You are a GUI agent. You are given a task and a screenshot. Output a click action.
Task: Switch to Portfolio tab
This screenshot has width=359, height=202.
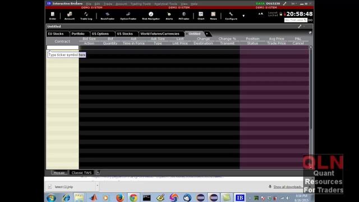(78, 34)
